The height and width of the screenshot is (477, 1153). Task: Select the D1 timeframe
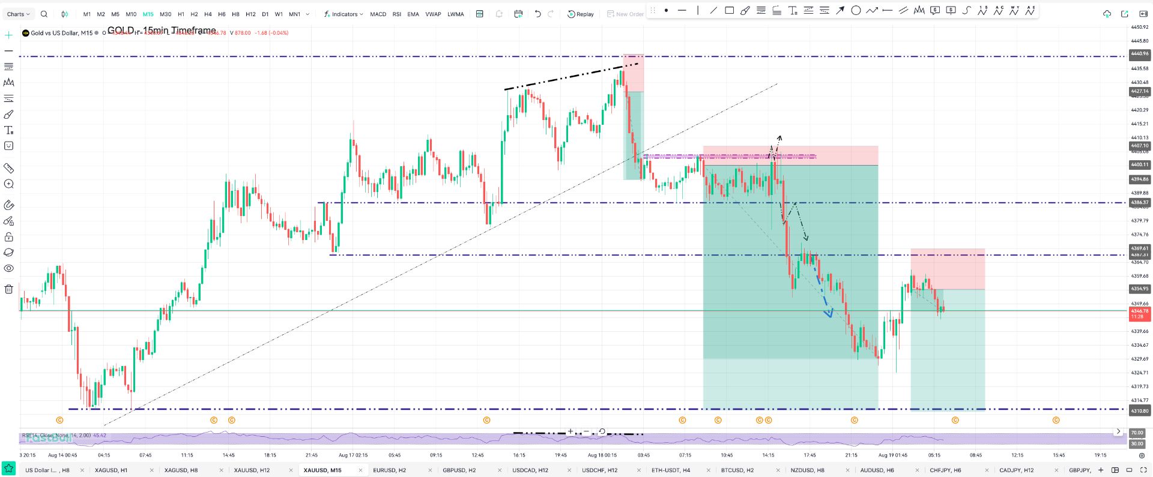click(x=265, y=14)
